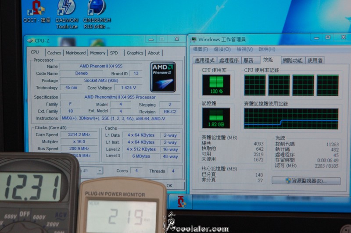Click the Specification field text
This screenshot has width=351, height=233.
point(120,97)
